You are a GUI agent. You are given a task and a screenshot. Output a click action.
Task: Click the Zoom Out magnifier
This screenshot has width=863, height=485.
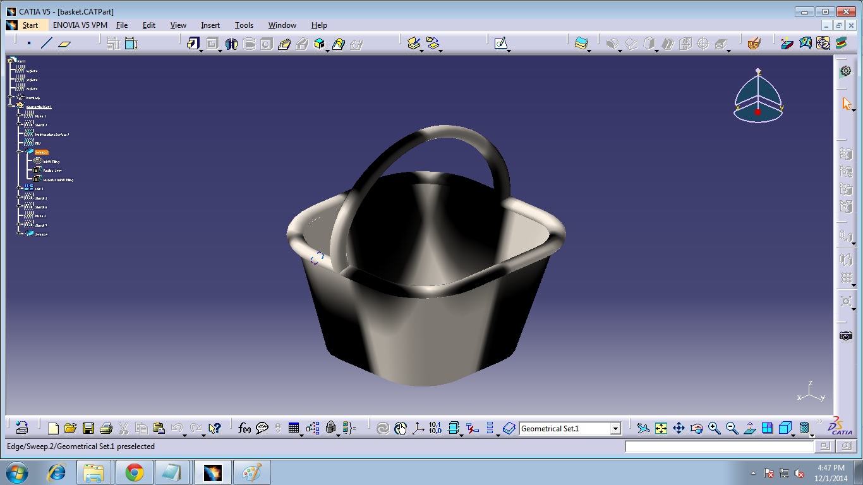click(732, 428)
